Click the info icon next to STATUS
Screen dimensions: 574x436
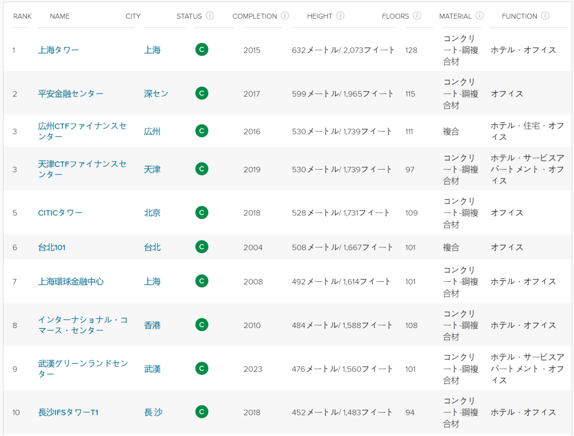(210, 16)
